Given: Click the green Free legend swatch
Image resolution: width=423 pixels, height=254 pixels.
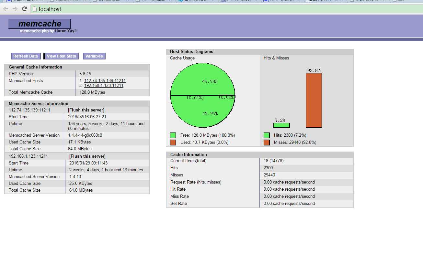Looking at the screenshot, I should tap(173, 135).
